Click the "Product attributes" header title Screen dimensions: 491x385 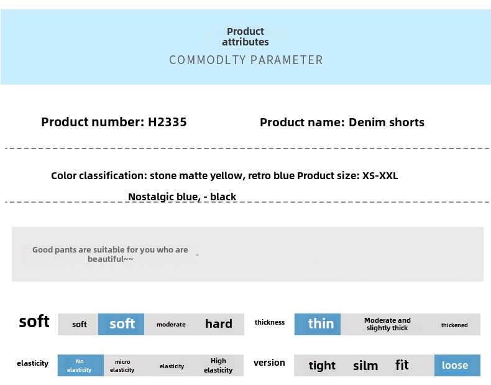pos(245,37)
